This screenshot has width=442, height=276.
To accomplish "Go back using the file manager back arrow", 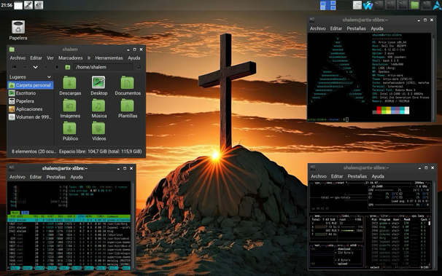I will tap(25, 67).
